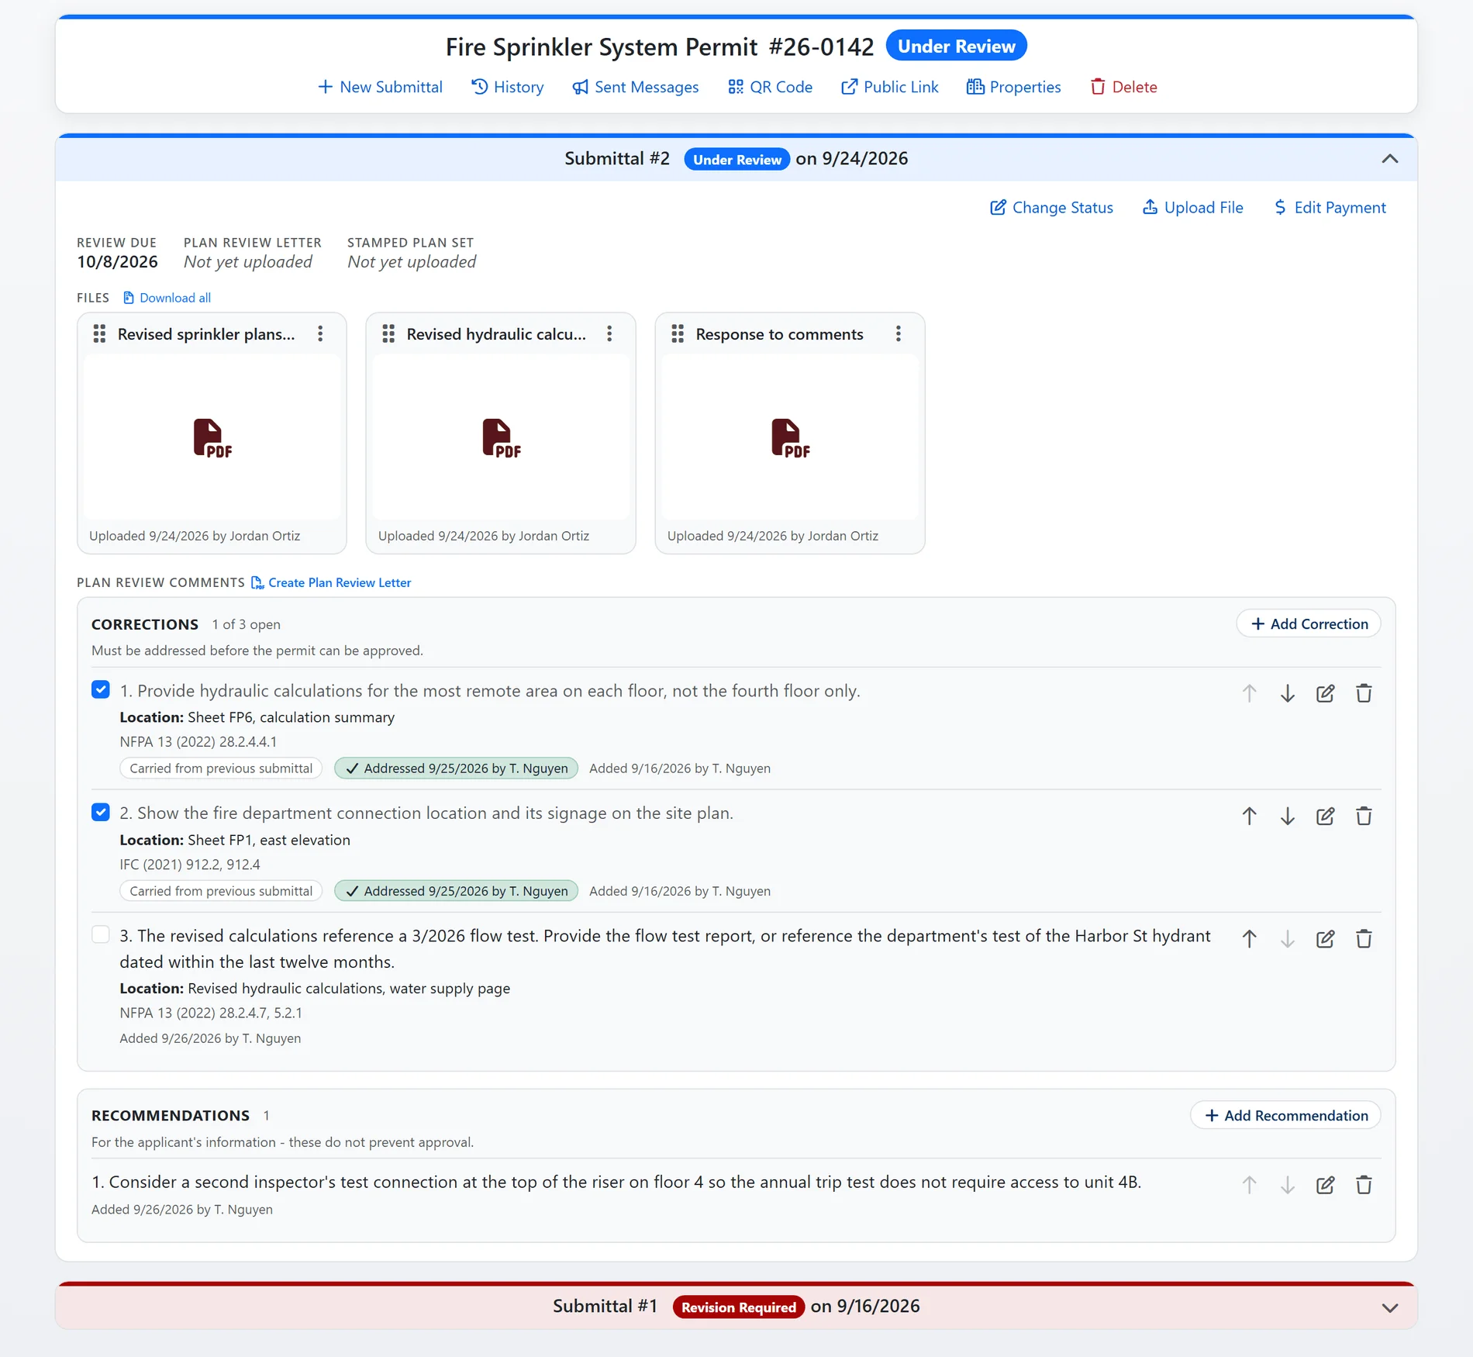
Task: Open permit History
Action: click(x=507, y=87)
